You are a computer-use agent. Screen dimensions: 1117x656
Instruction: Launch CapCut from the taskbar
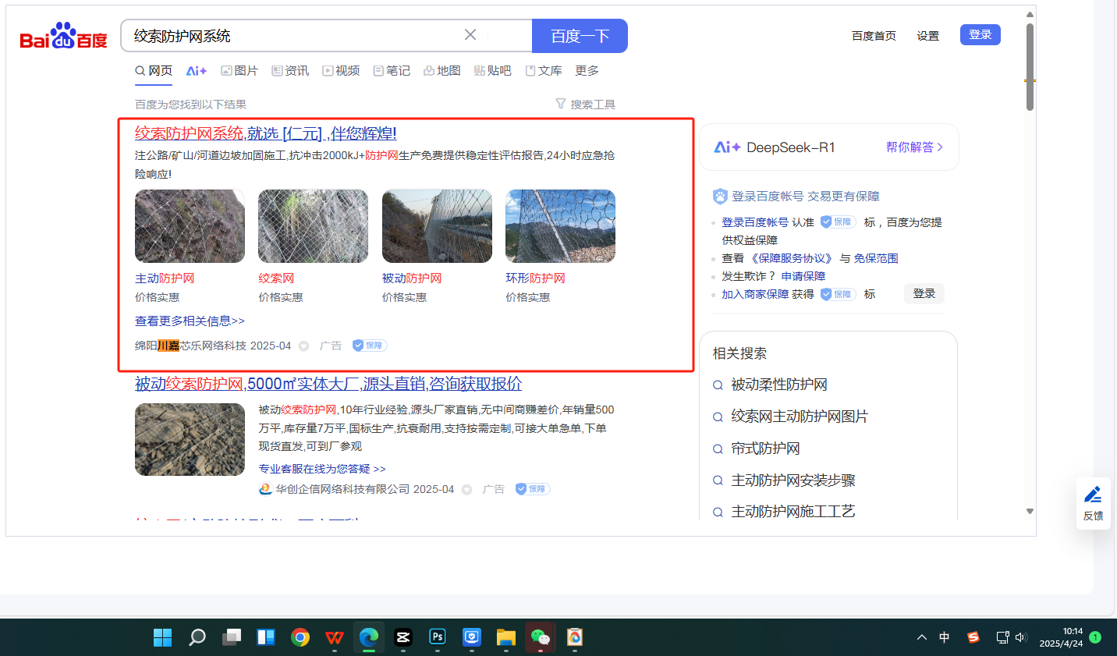[x=403, y=637]
